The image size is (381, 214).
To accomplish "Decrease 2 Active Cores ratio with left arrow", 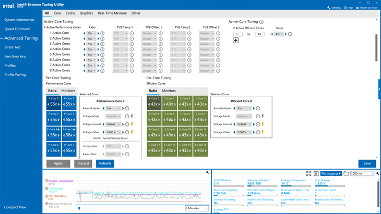I will (85, 39).
